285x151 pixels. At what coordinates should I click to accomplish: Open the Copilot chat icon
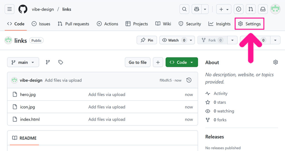[197, 9]
